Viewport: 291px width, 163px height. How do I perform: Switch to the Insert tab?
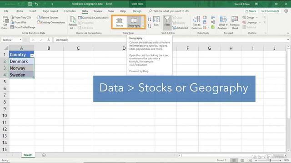33,11
